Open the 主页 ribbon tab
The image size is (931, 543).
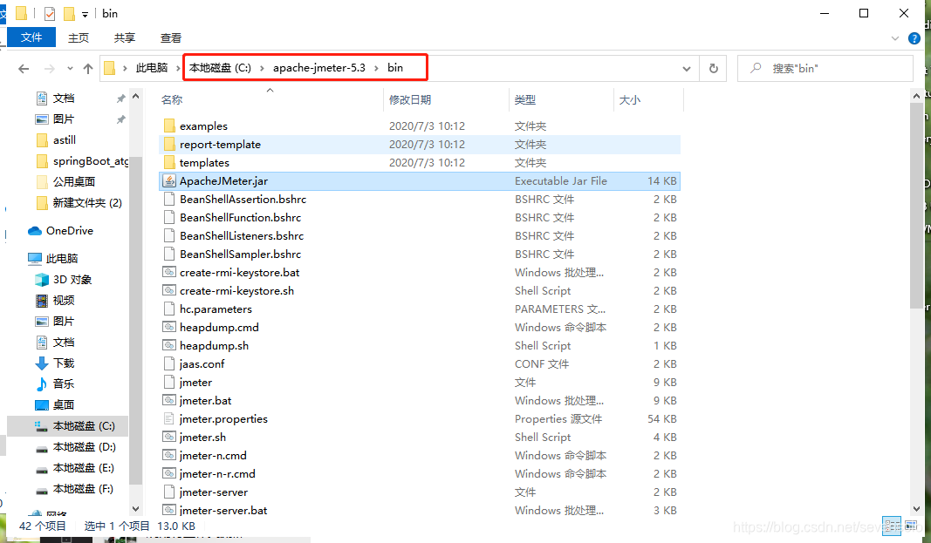pos(79,38)
